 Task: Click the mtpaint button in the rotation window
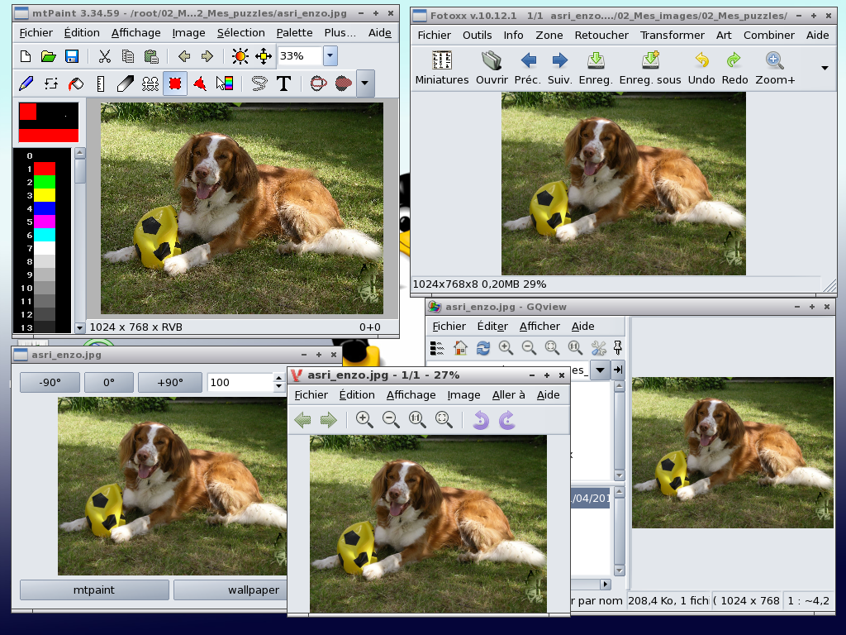click(94, 590)
